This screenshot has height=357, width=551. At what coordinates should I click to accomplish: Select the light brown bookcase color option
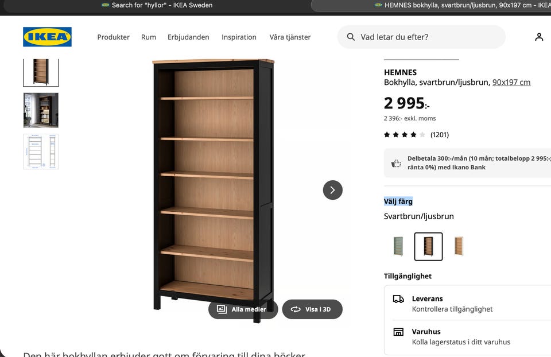459,246
